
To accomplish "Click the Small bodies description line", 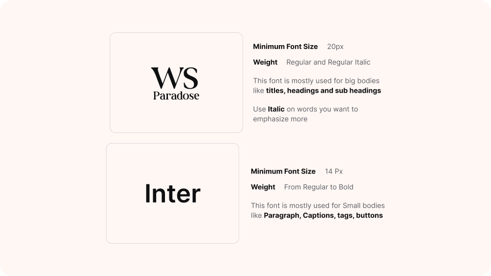I will pos(317,205).
